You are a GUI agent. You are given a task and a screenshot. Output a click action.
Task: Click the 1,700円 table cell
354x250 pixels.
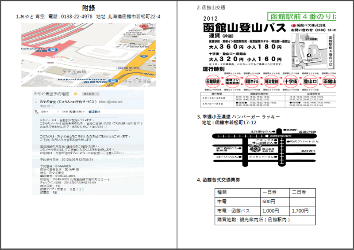[x=303, y=211]
